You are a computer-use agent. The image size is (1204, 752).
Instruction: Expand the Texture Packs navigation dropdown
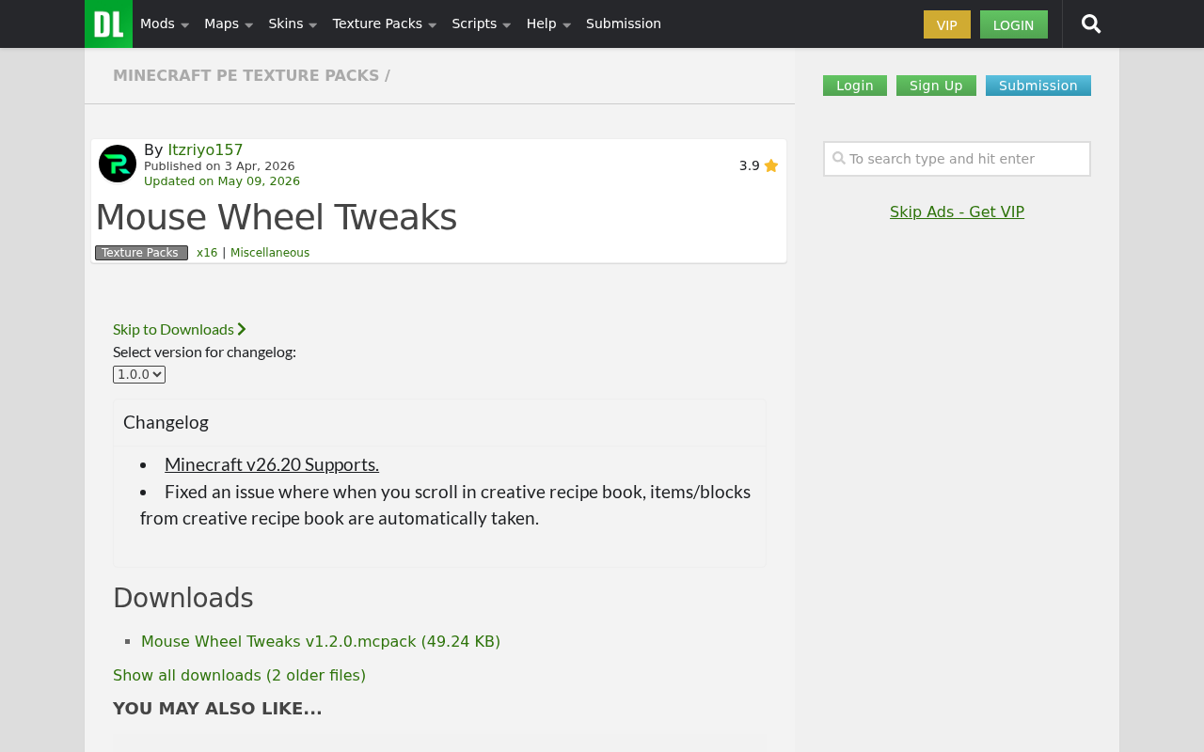385,24
